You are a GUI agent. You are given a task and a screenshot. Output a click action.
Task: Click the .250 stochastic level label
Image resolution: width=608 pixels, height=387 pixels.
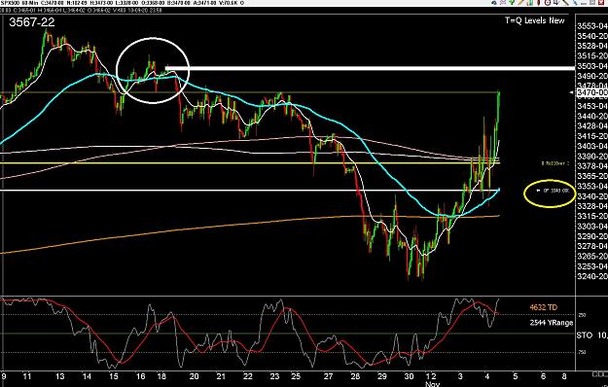coord(583,315)
